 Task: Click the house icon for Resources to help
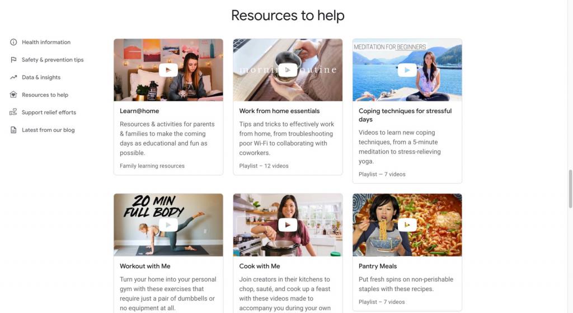point(13,95)
